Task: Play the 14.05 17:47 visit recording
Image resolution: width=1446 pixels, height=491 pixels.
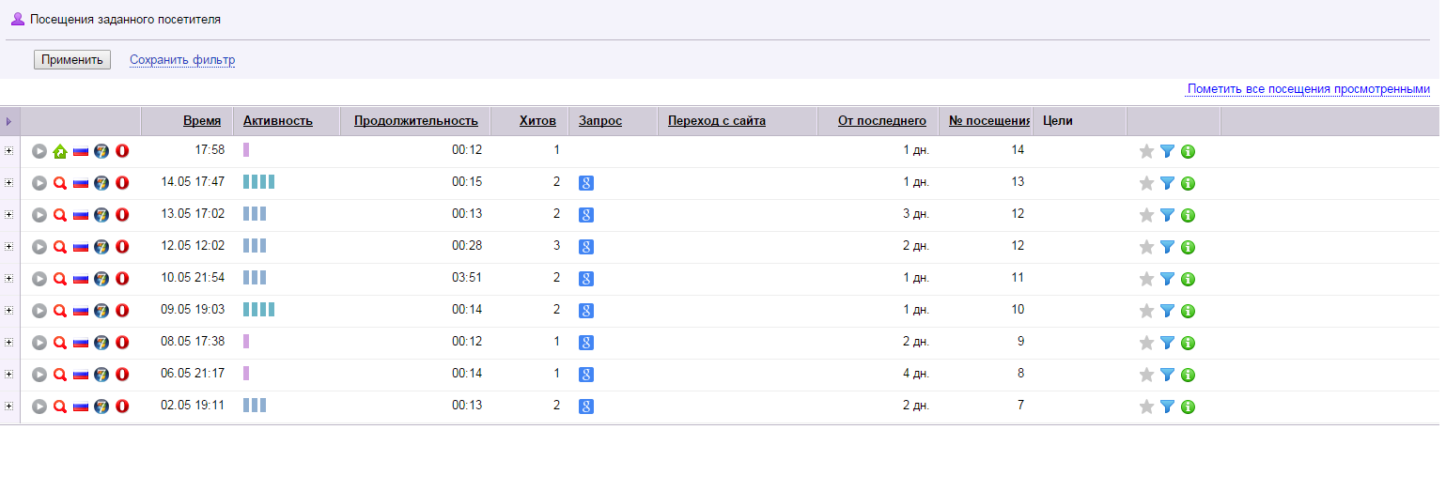Action: coord(39,183)
